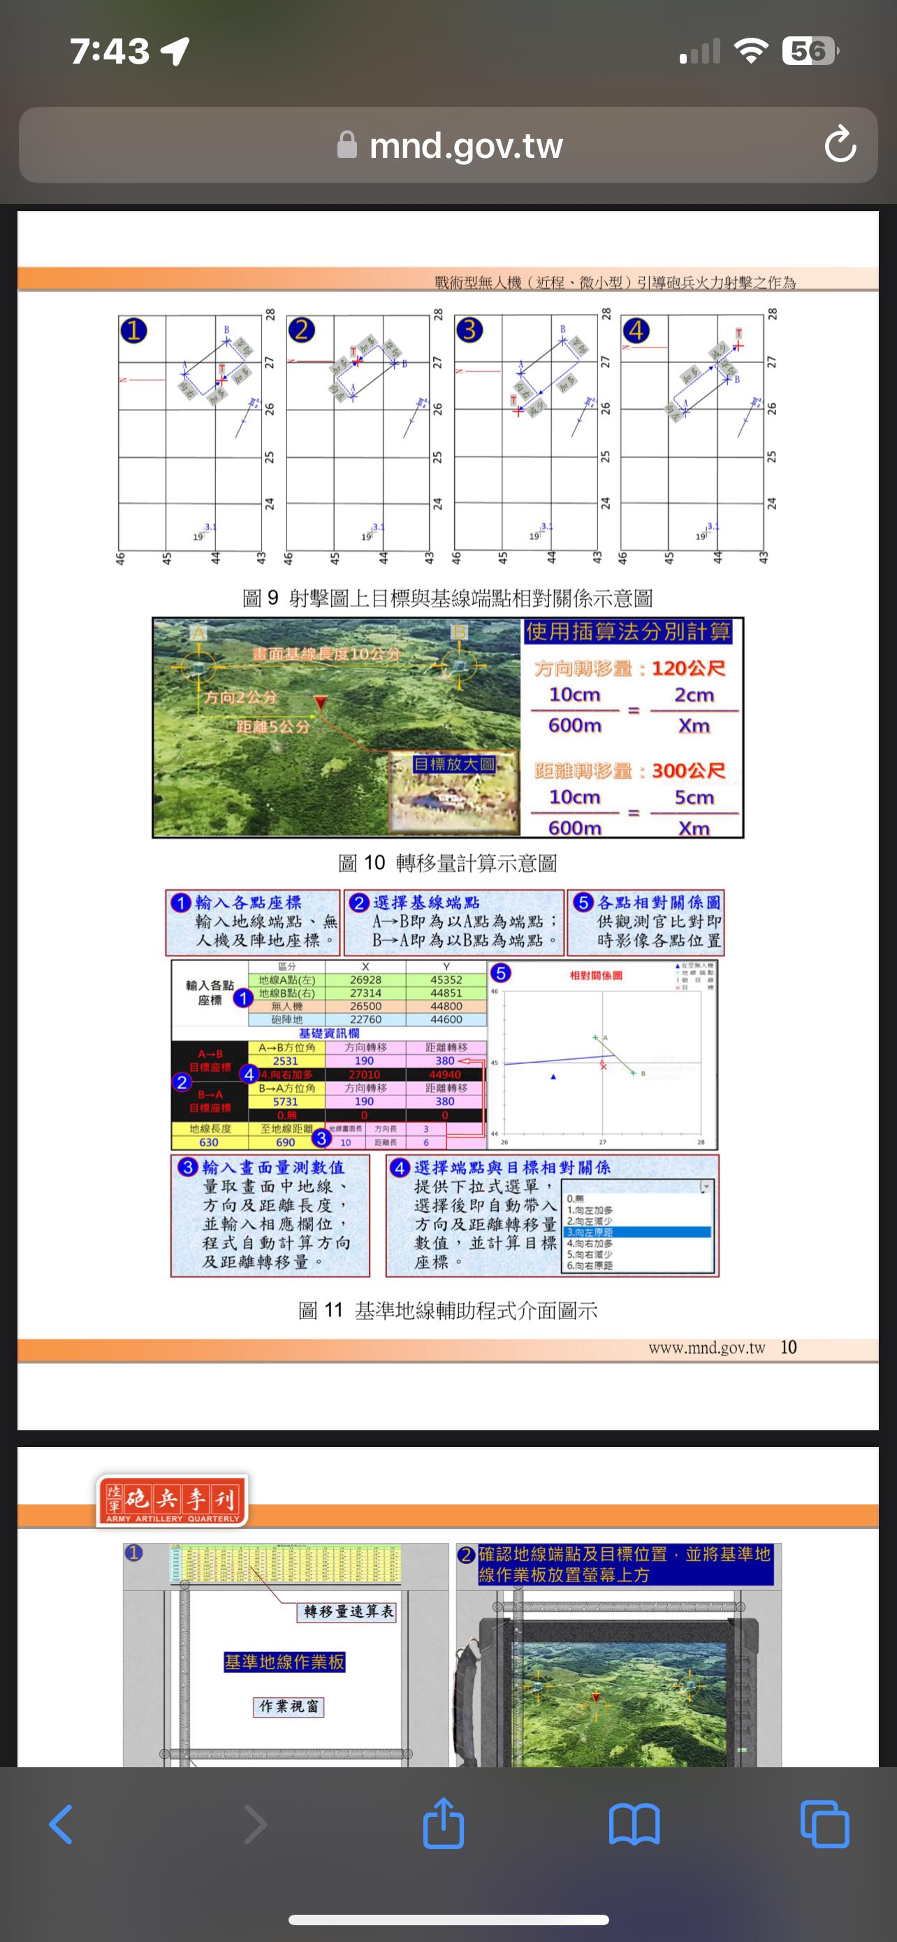897x1942 pixels.
Task: Tap the padlock icon beside mnd.gov.tw
Action: pyautogui.click(x=347, y=145)
